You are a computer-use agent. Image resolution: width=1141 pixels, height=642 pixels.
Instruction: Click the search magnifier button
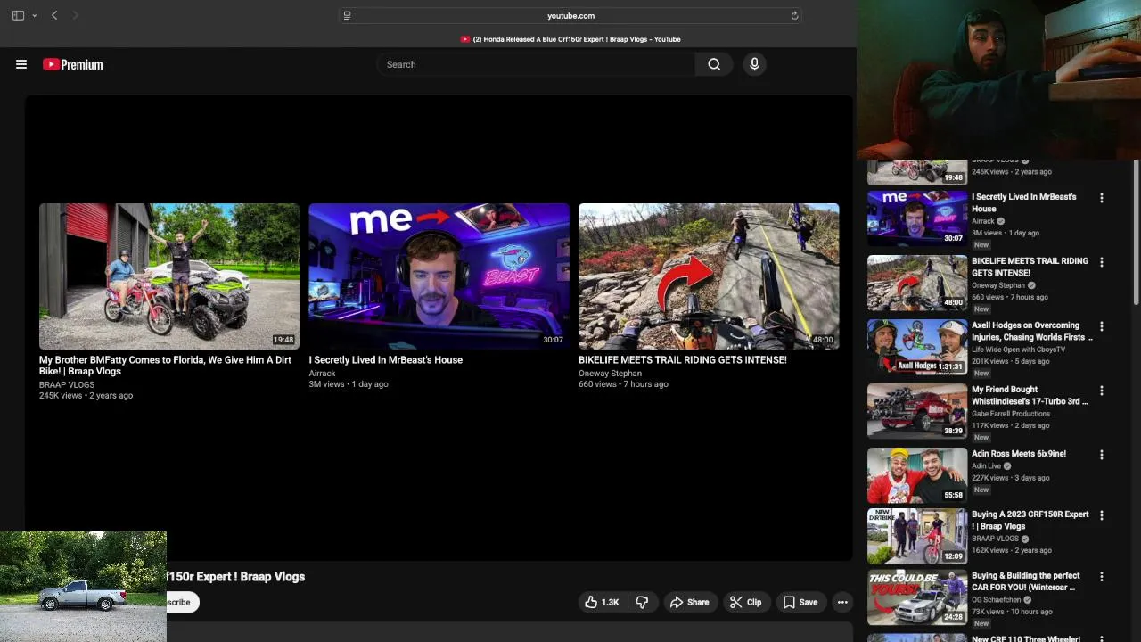pos(714,64)
